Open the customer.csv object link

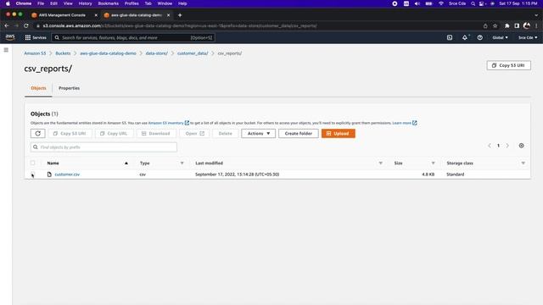(x=67, y=175)
